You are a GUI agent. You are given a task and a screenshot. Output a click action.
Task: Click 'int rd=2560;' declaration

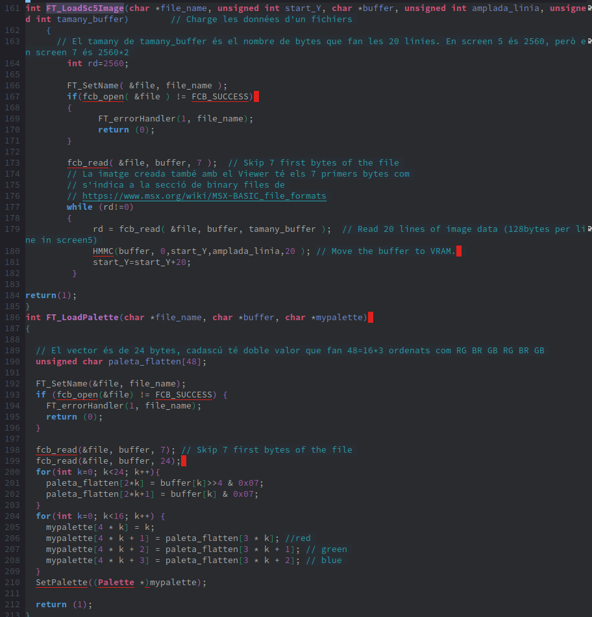coord(97,64)
